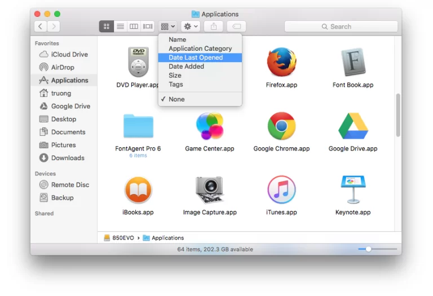Click the Applications window title icon
This screenshot has width=433, height=296.
click(196, 14)
